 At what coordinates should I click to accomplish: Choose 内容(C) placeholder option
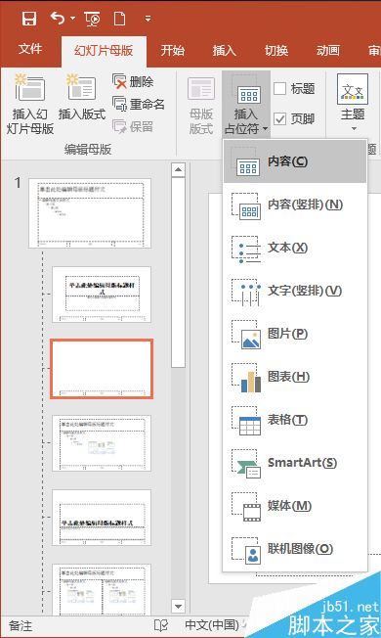point(295,161)
